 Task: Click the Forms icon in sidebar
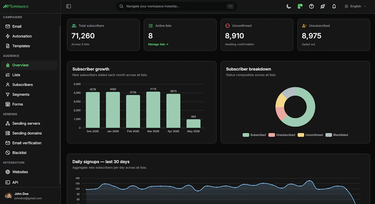tap(7, 104)
